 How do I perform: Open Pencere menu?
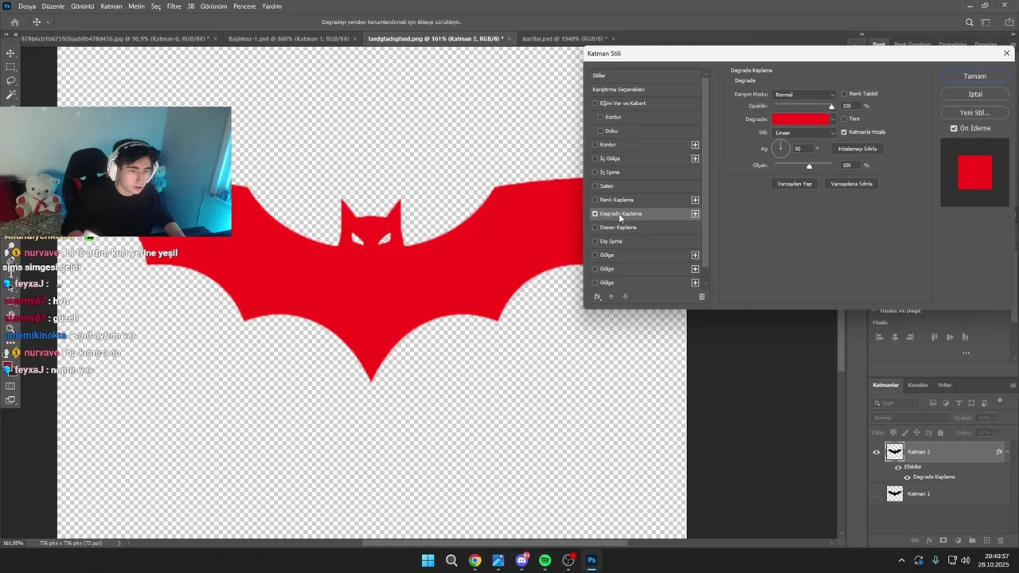pyautogui.click(x=244, y=6)
